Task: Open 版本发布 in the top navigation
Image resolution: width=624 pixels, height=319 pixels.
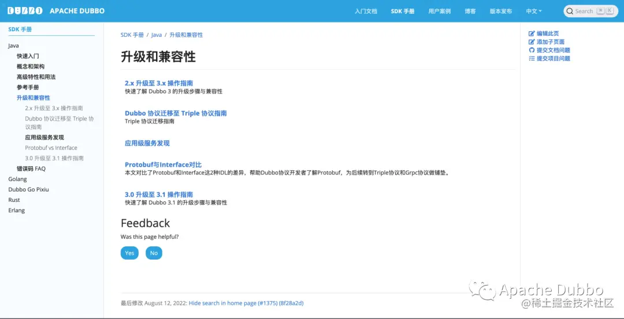Action: (x=500, y=11)
